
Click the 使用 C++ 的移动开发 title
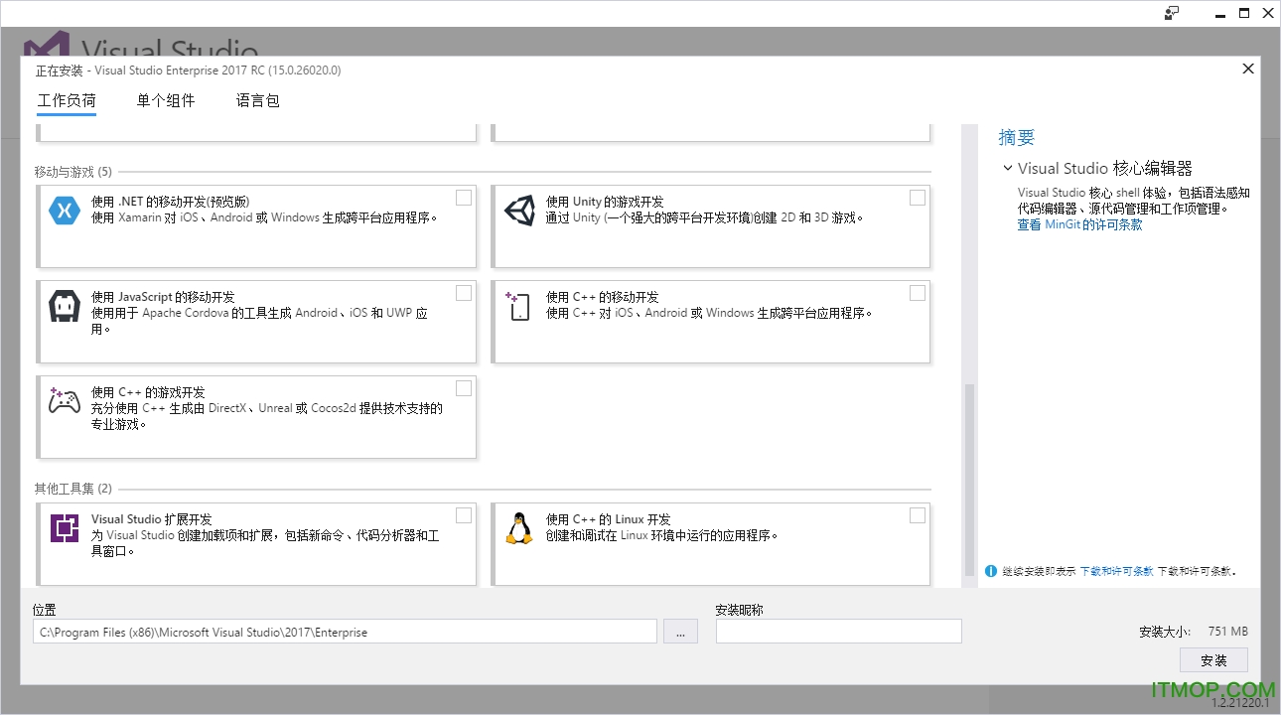602,297
